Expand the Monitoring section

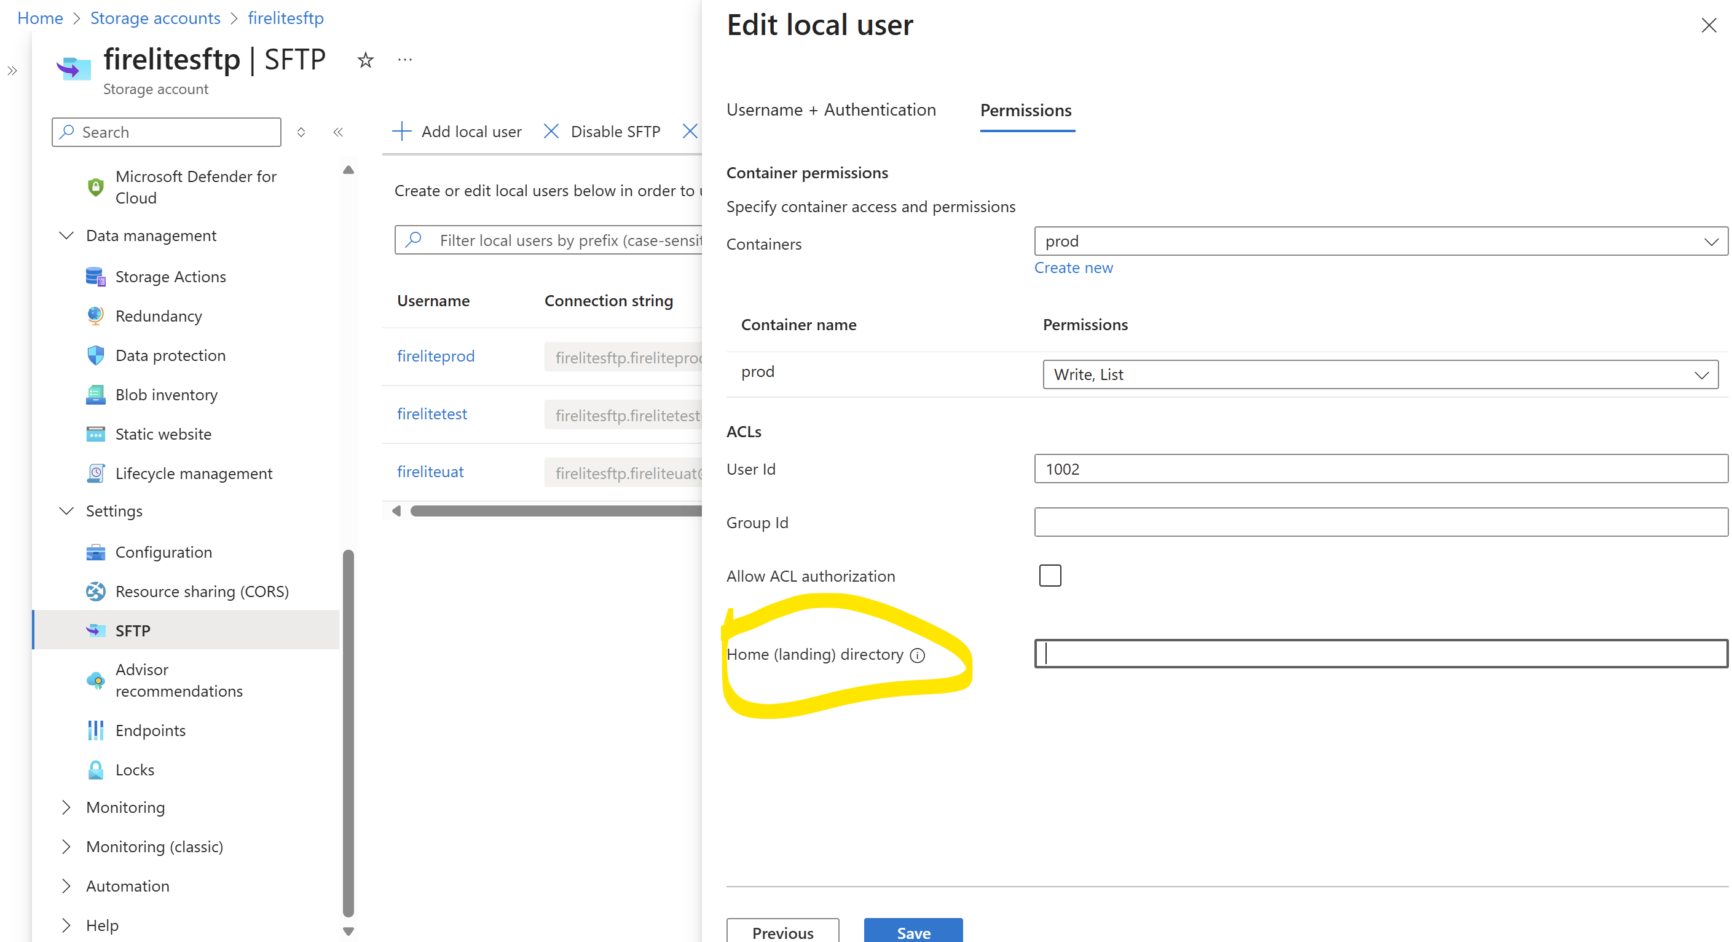tap(66, 807)
